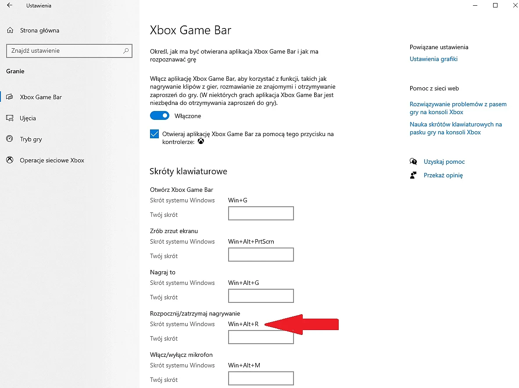Turn off the Xbox Game Bar Włączone switch
This screenshot has width=519, height=388.
coord(160,115)
